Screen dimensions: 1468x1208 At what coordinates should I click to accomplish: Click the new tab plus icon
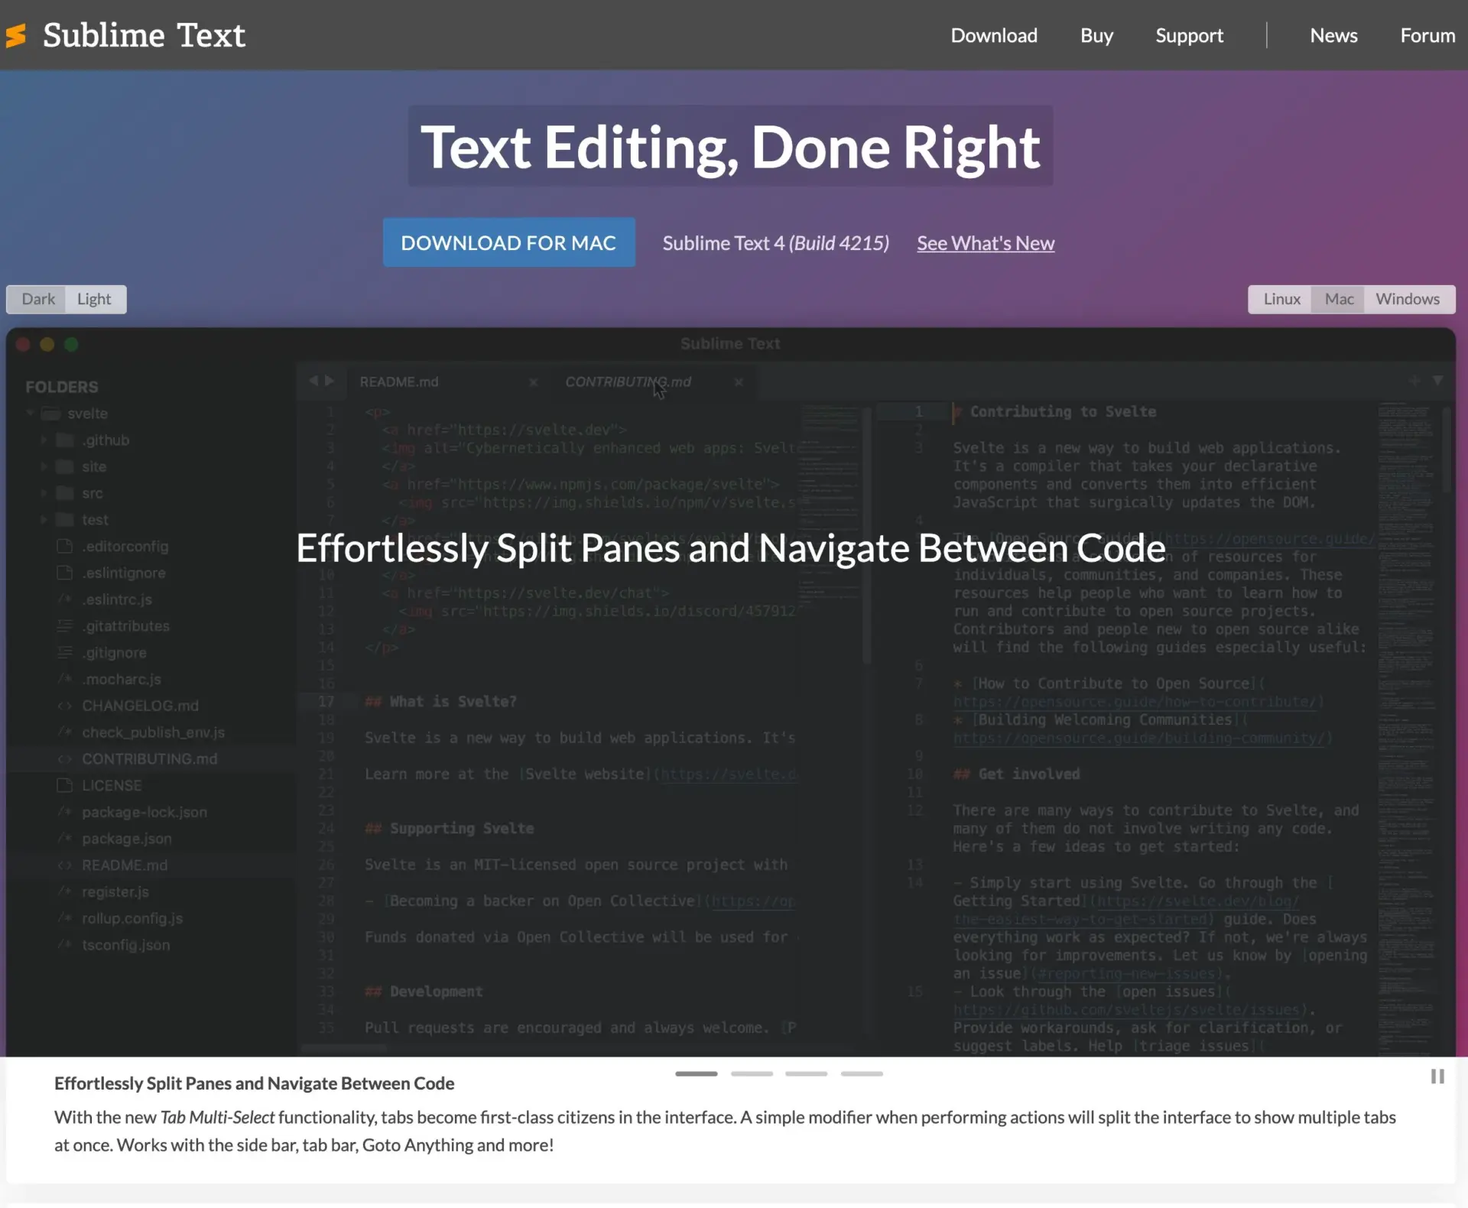pyautogui.click(x=1414, y=381)
